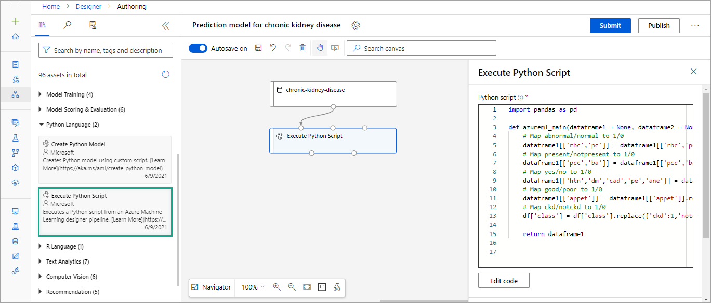Refresh the list of 96 assets
The height and width of the screenshot is (303, 711).
[165, 74]
